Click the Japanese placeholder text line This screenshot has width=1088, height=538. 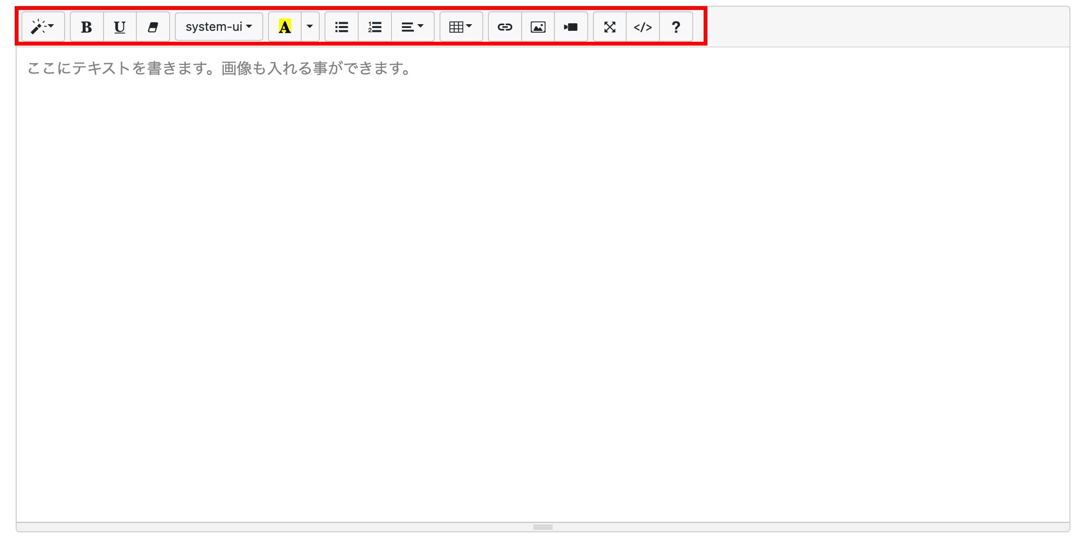219,68
